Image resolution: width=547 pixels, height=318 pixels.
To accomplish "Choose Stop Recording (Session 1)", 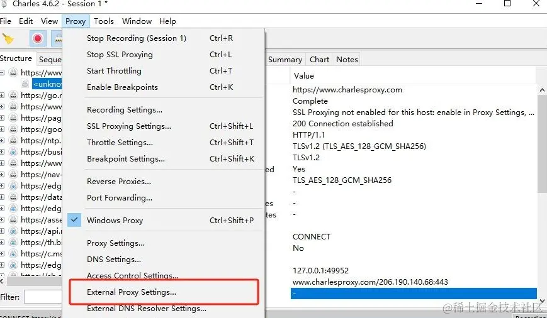I will tap(164, 38).
